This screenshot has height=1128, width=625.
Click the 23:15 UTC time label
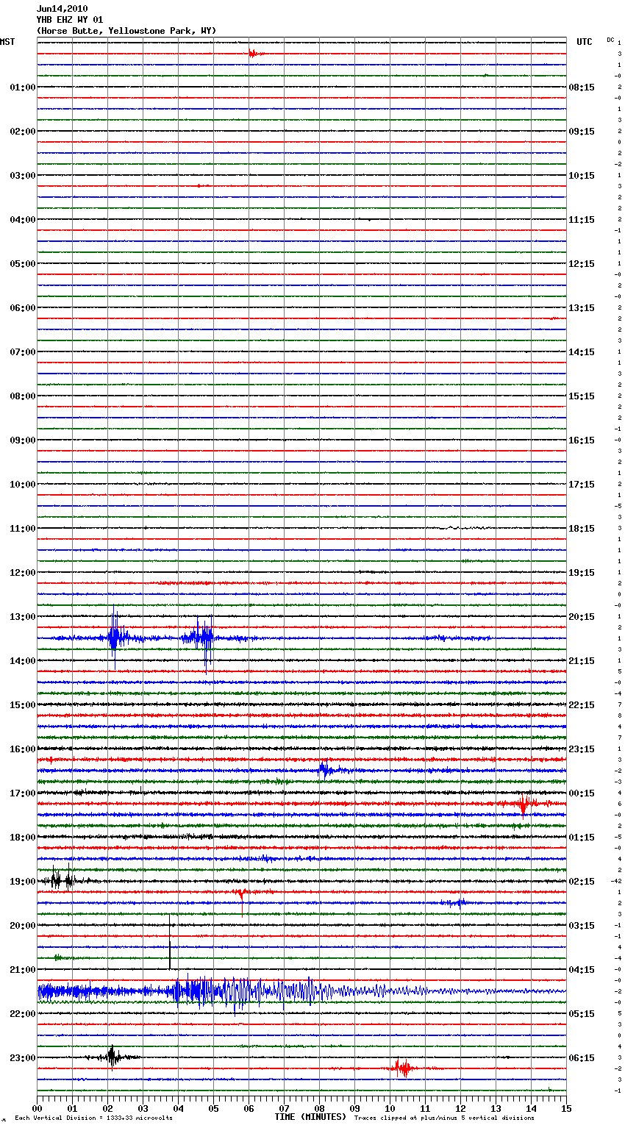click(582, 749)
